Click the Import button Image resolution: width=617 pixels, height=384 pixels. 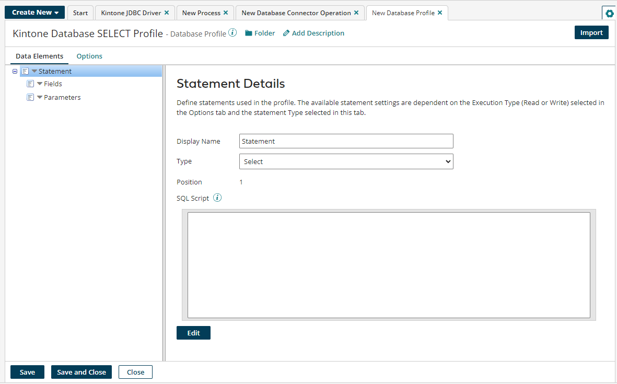[591, 32]
